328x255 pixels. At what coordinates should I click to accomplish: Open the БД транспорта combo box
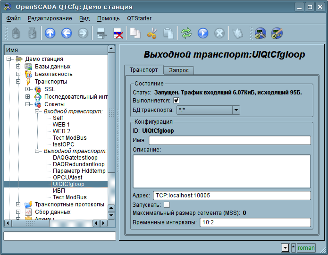tap(208, 110)
